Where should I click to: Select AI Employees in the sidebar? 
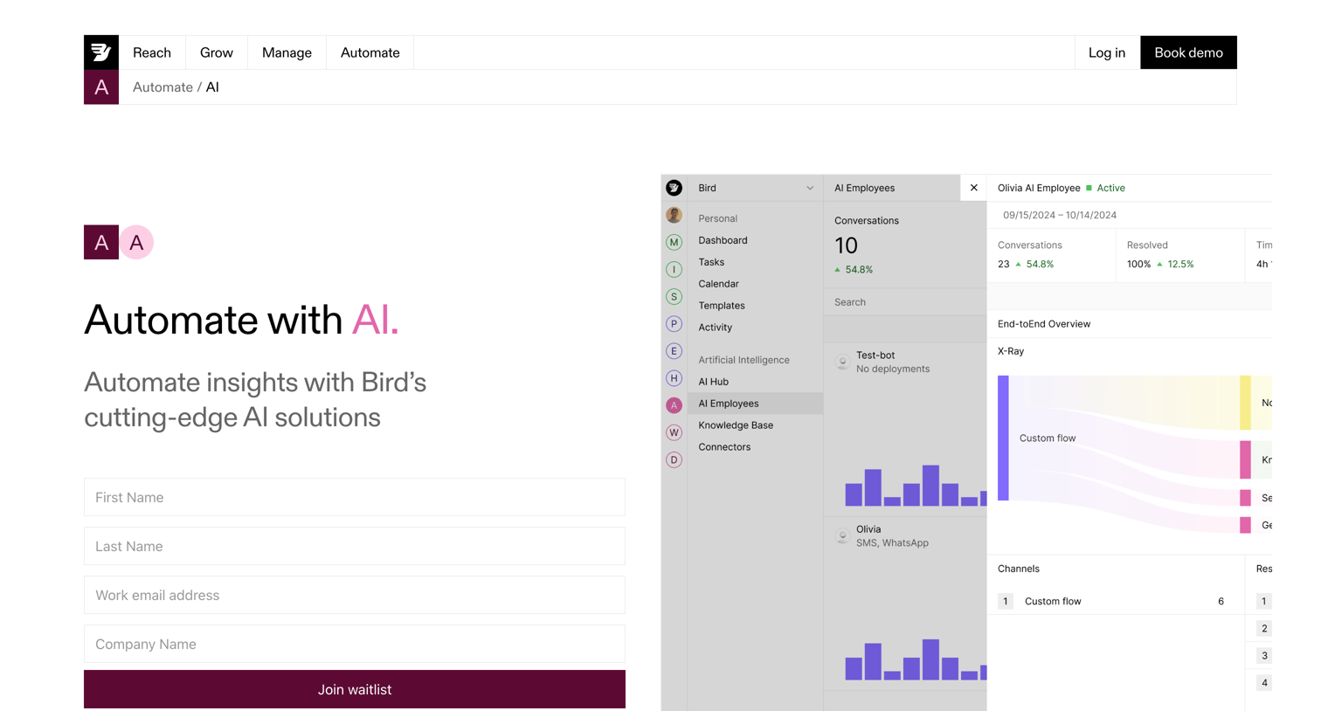pyautogui.click(x=755, y=404)
